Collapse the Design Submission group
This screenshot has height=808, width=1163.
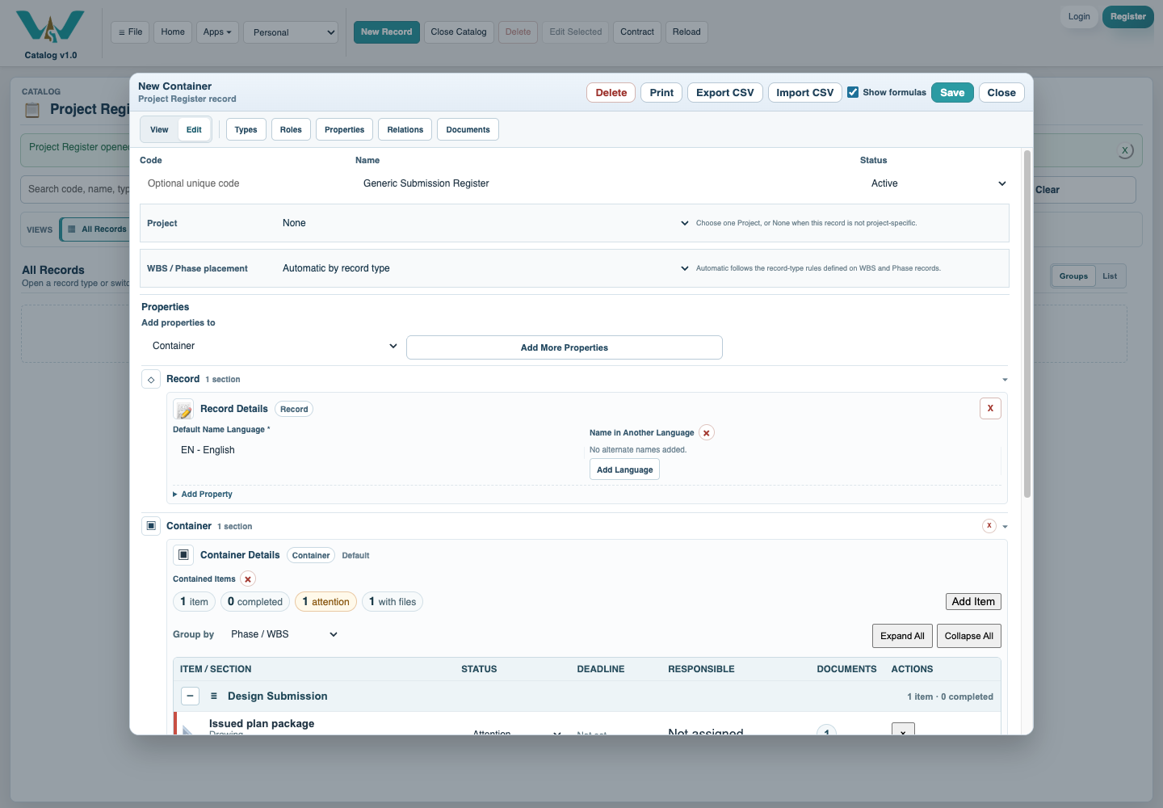click(190, 696)
